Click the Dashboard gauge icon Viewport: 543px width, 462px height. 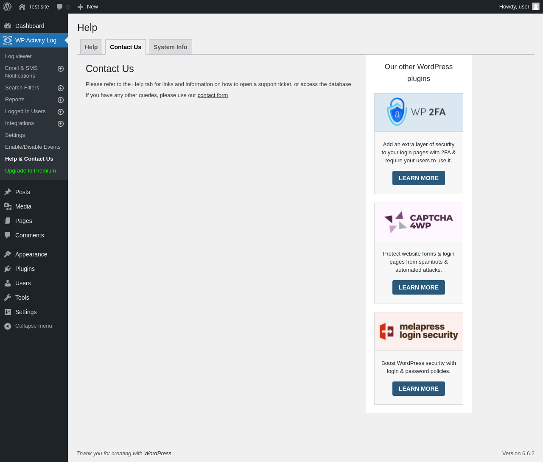tap(8, 26)
